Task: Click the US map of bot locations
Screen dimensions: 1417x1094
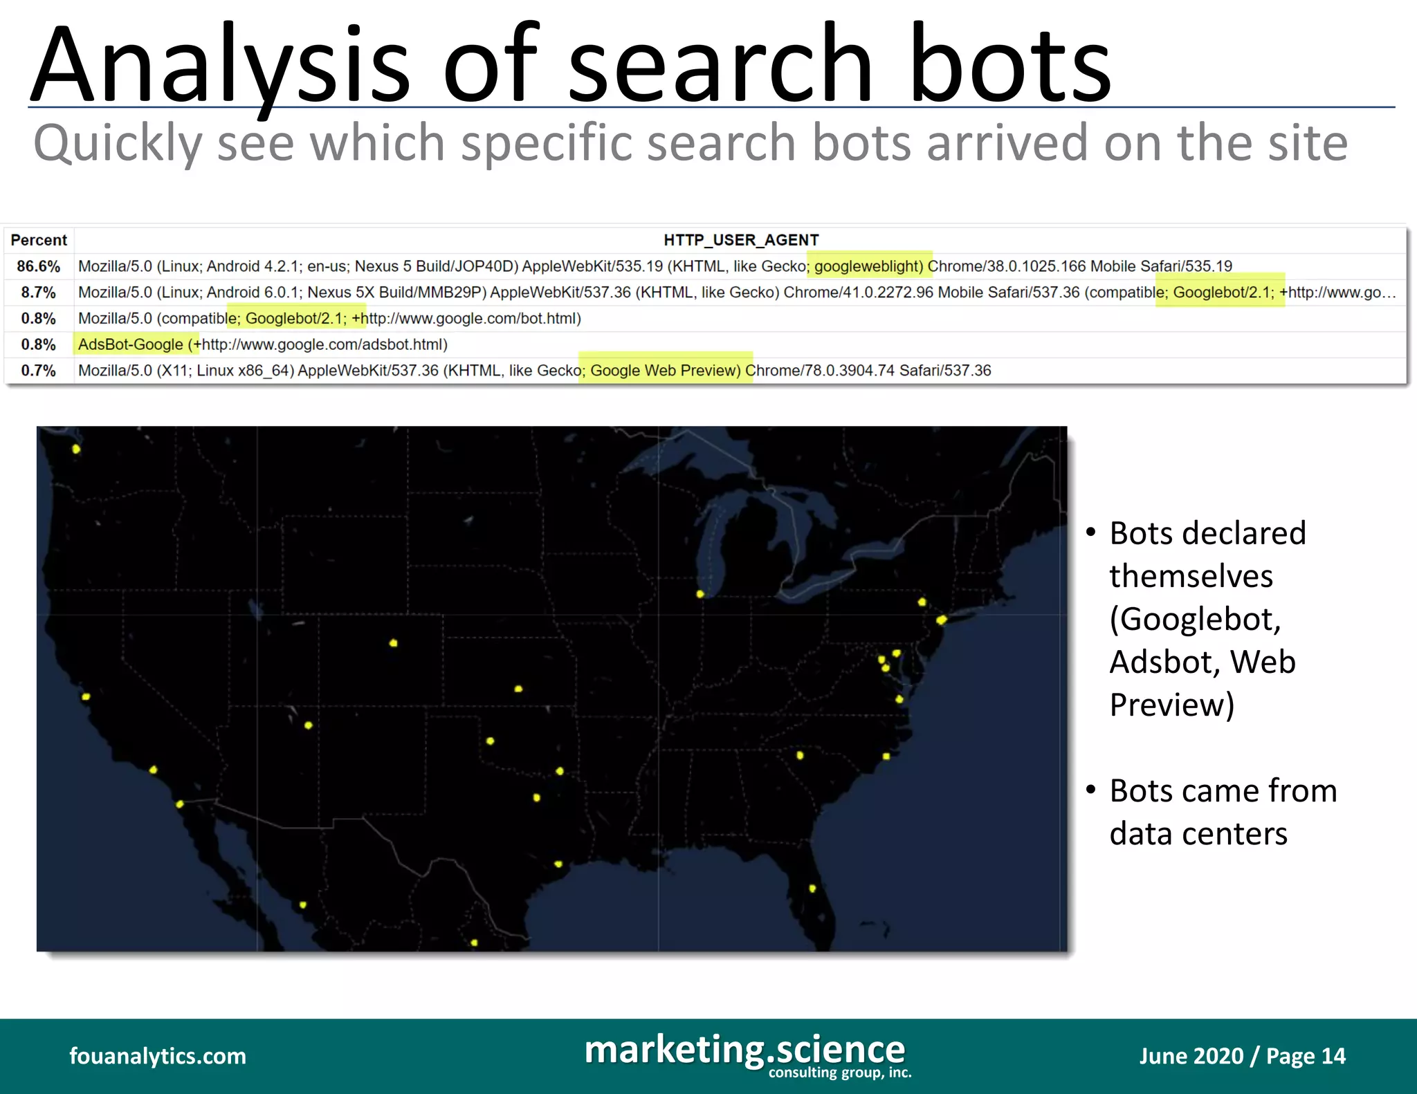Action: click(551, 689)
